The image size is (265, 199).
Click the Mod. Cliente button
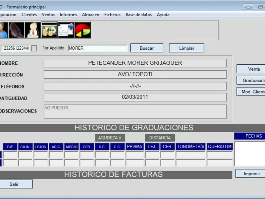click(251, 92)
